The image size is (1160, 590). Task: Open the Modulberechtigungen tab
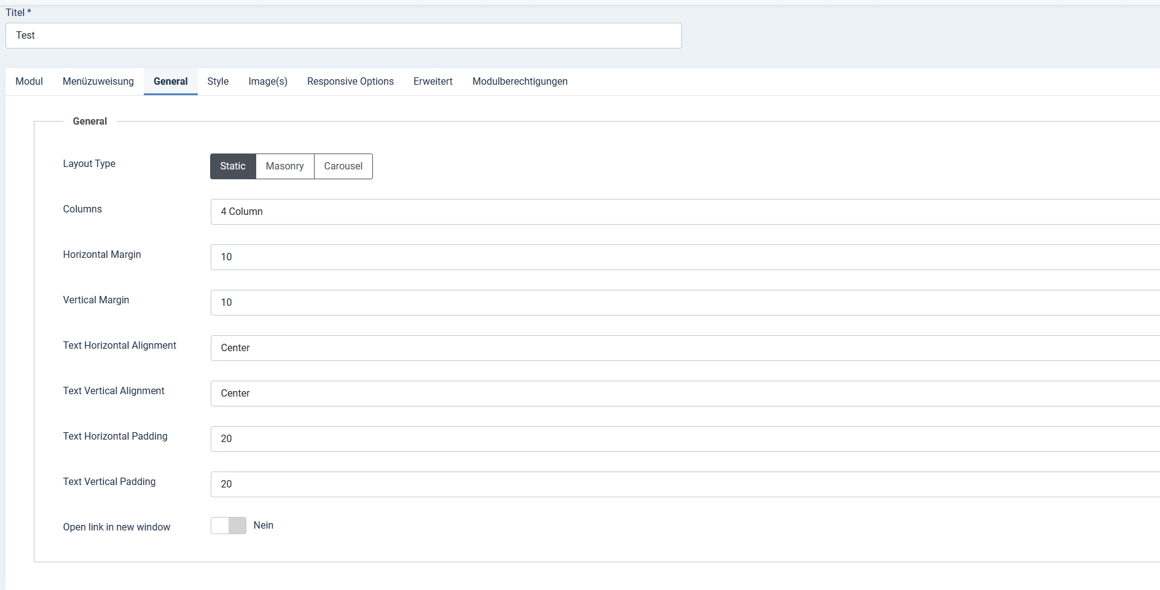520,82
